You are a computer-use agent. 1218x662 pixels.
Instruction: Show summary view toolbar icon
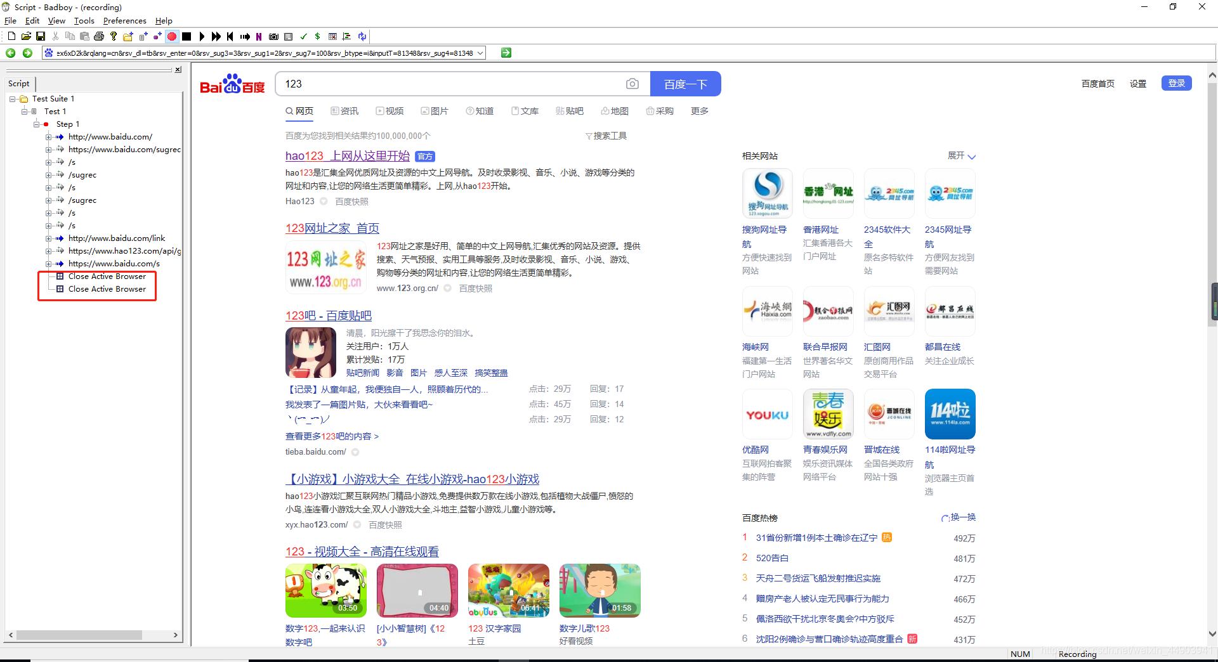point(289,36)
